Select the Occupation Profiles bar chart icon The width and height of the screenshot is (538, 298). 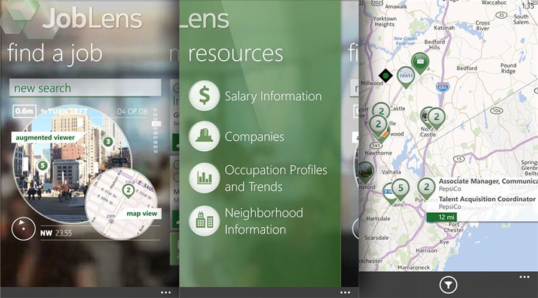[x=203, y=178]
